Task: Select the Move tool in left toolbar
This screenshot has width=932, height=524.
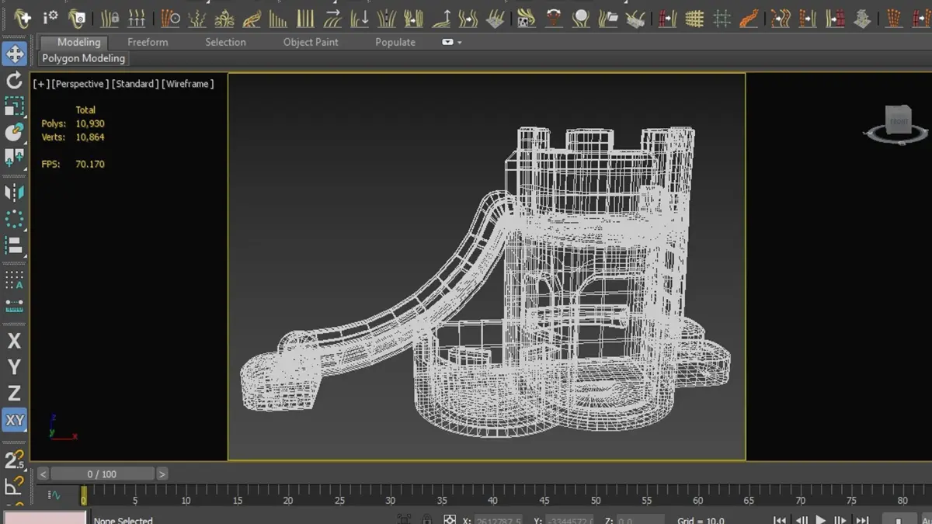Action: click(15, 54)
